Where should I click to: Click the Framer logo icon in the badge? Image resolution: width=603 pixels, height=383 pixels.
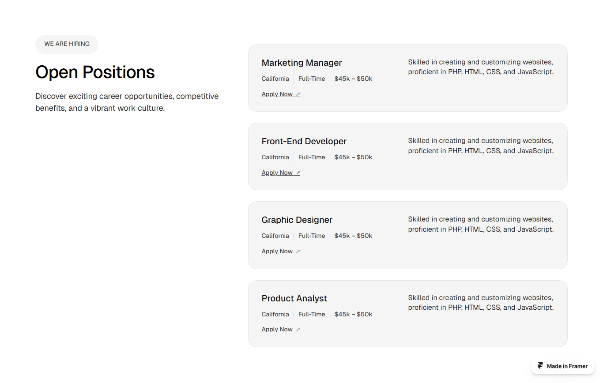pyautogui.click(x=540, y=366)
